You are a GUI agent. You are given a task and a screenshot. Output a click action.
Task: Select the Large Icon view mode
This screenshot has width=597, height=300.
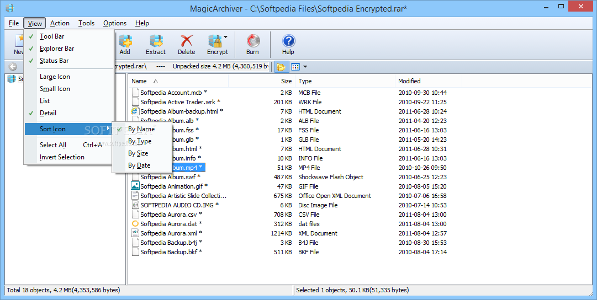(x=69, y=77)
